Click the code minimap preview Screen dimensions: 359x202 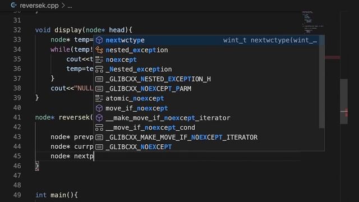312,22
